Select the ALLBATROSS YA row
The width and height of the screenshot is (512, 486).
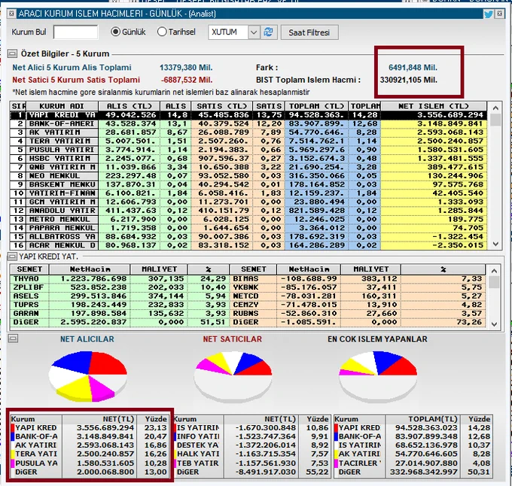coord(248,237)
